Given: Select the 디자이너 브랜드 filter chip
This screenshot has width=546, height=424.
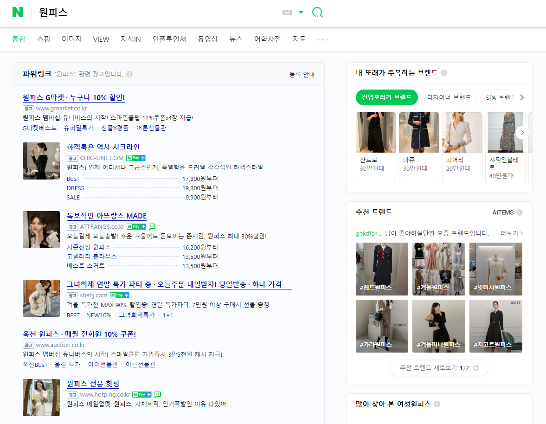Looking at the screenshot, I should coord(449,97).
